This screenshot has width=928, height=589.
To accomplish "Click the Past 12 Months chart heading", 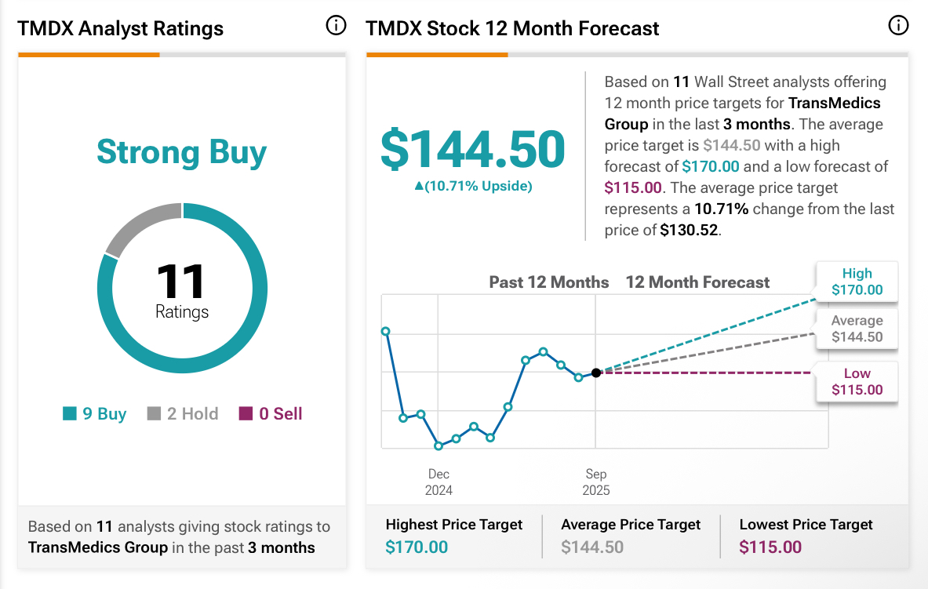I will point(549,282).
